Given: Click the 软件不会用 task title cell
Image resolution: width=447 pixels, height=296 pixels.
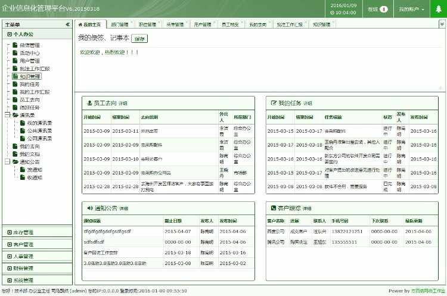Looking at the screenshot, I should [x=346, y=187].
